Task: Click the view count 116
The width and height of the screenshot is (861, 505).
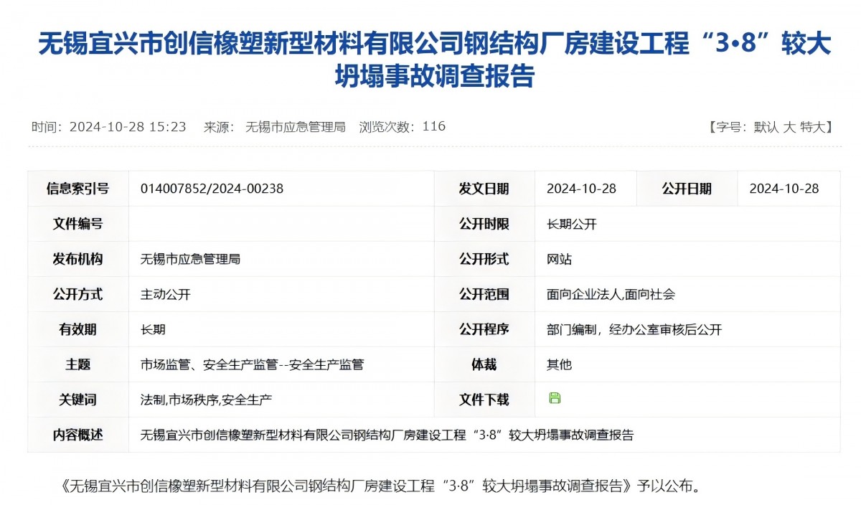Action: pyautogui.click(x=434, y=126)
